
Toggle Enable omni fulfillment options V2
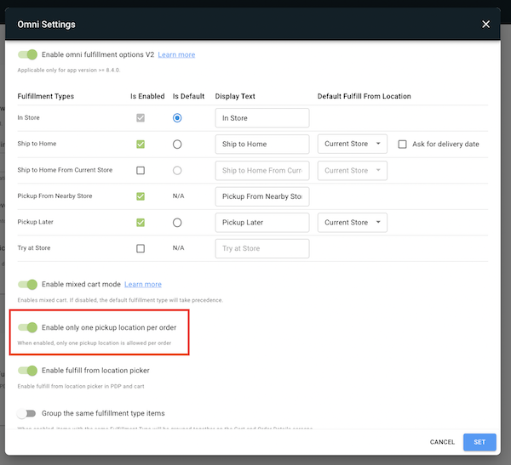point(27,54)
